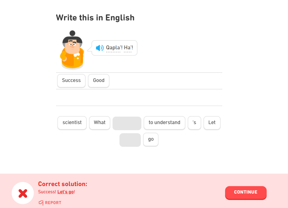Click the empty gray slot beside 'What'

coord(127,123)
